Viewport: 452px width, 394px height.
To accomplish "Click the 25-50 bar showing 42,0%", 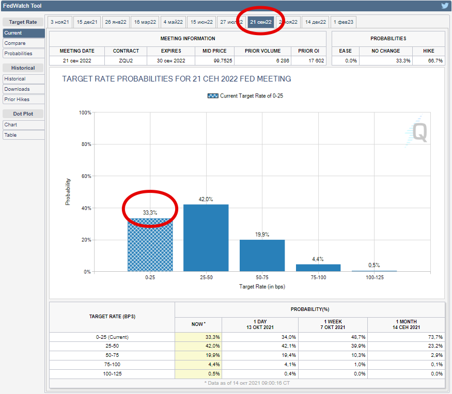I will (206, 238).
